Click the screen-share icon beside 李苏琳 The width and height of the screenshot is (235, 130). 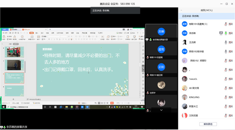tap(221, 33)
